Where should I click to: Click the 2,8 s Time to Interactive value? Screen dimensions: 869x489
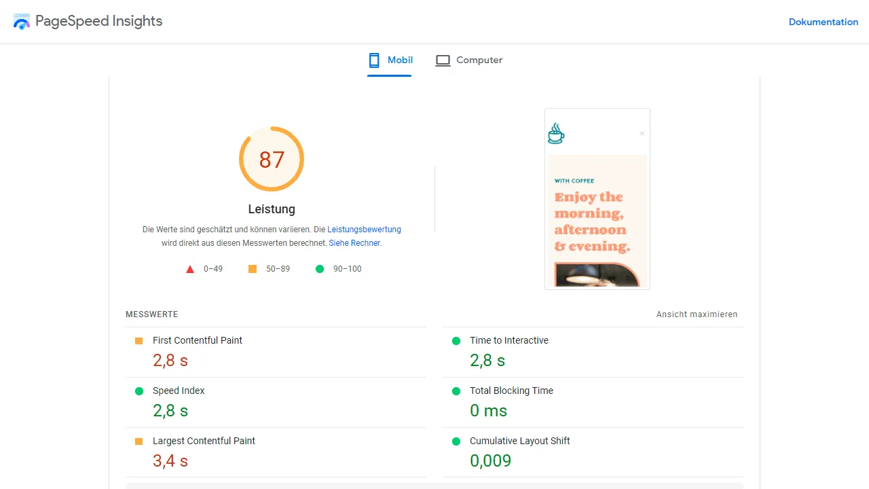pos(487,361)
